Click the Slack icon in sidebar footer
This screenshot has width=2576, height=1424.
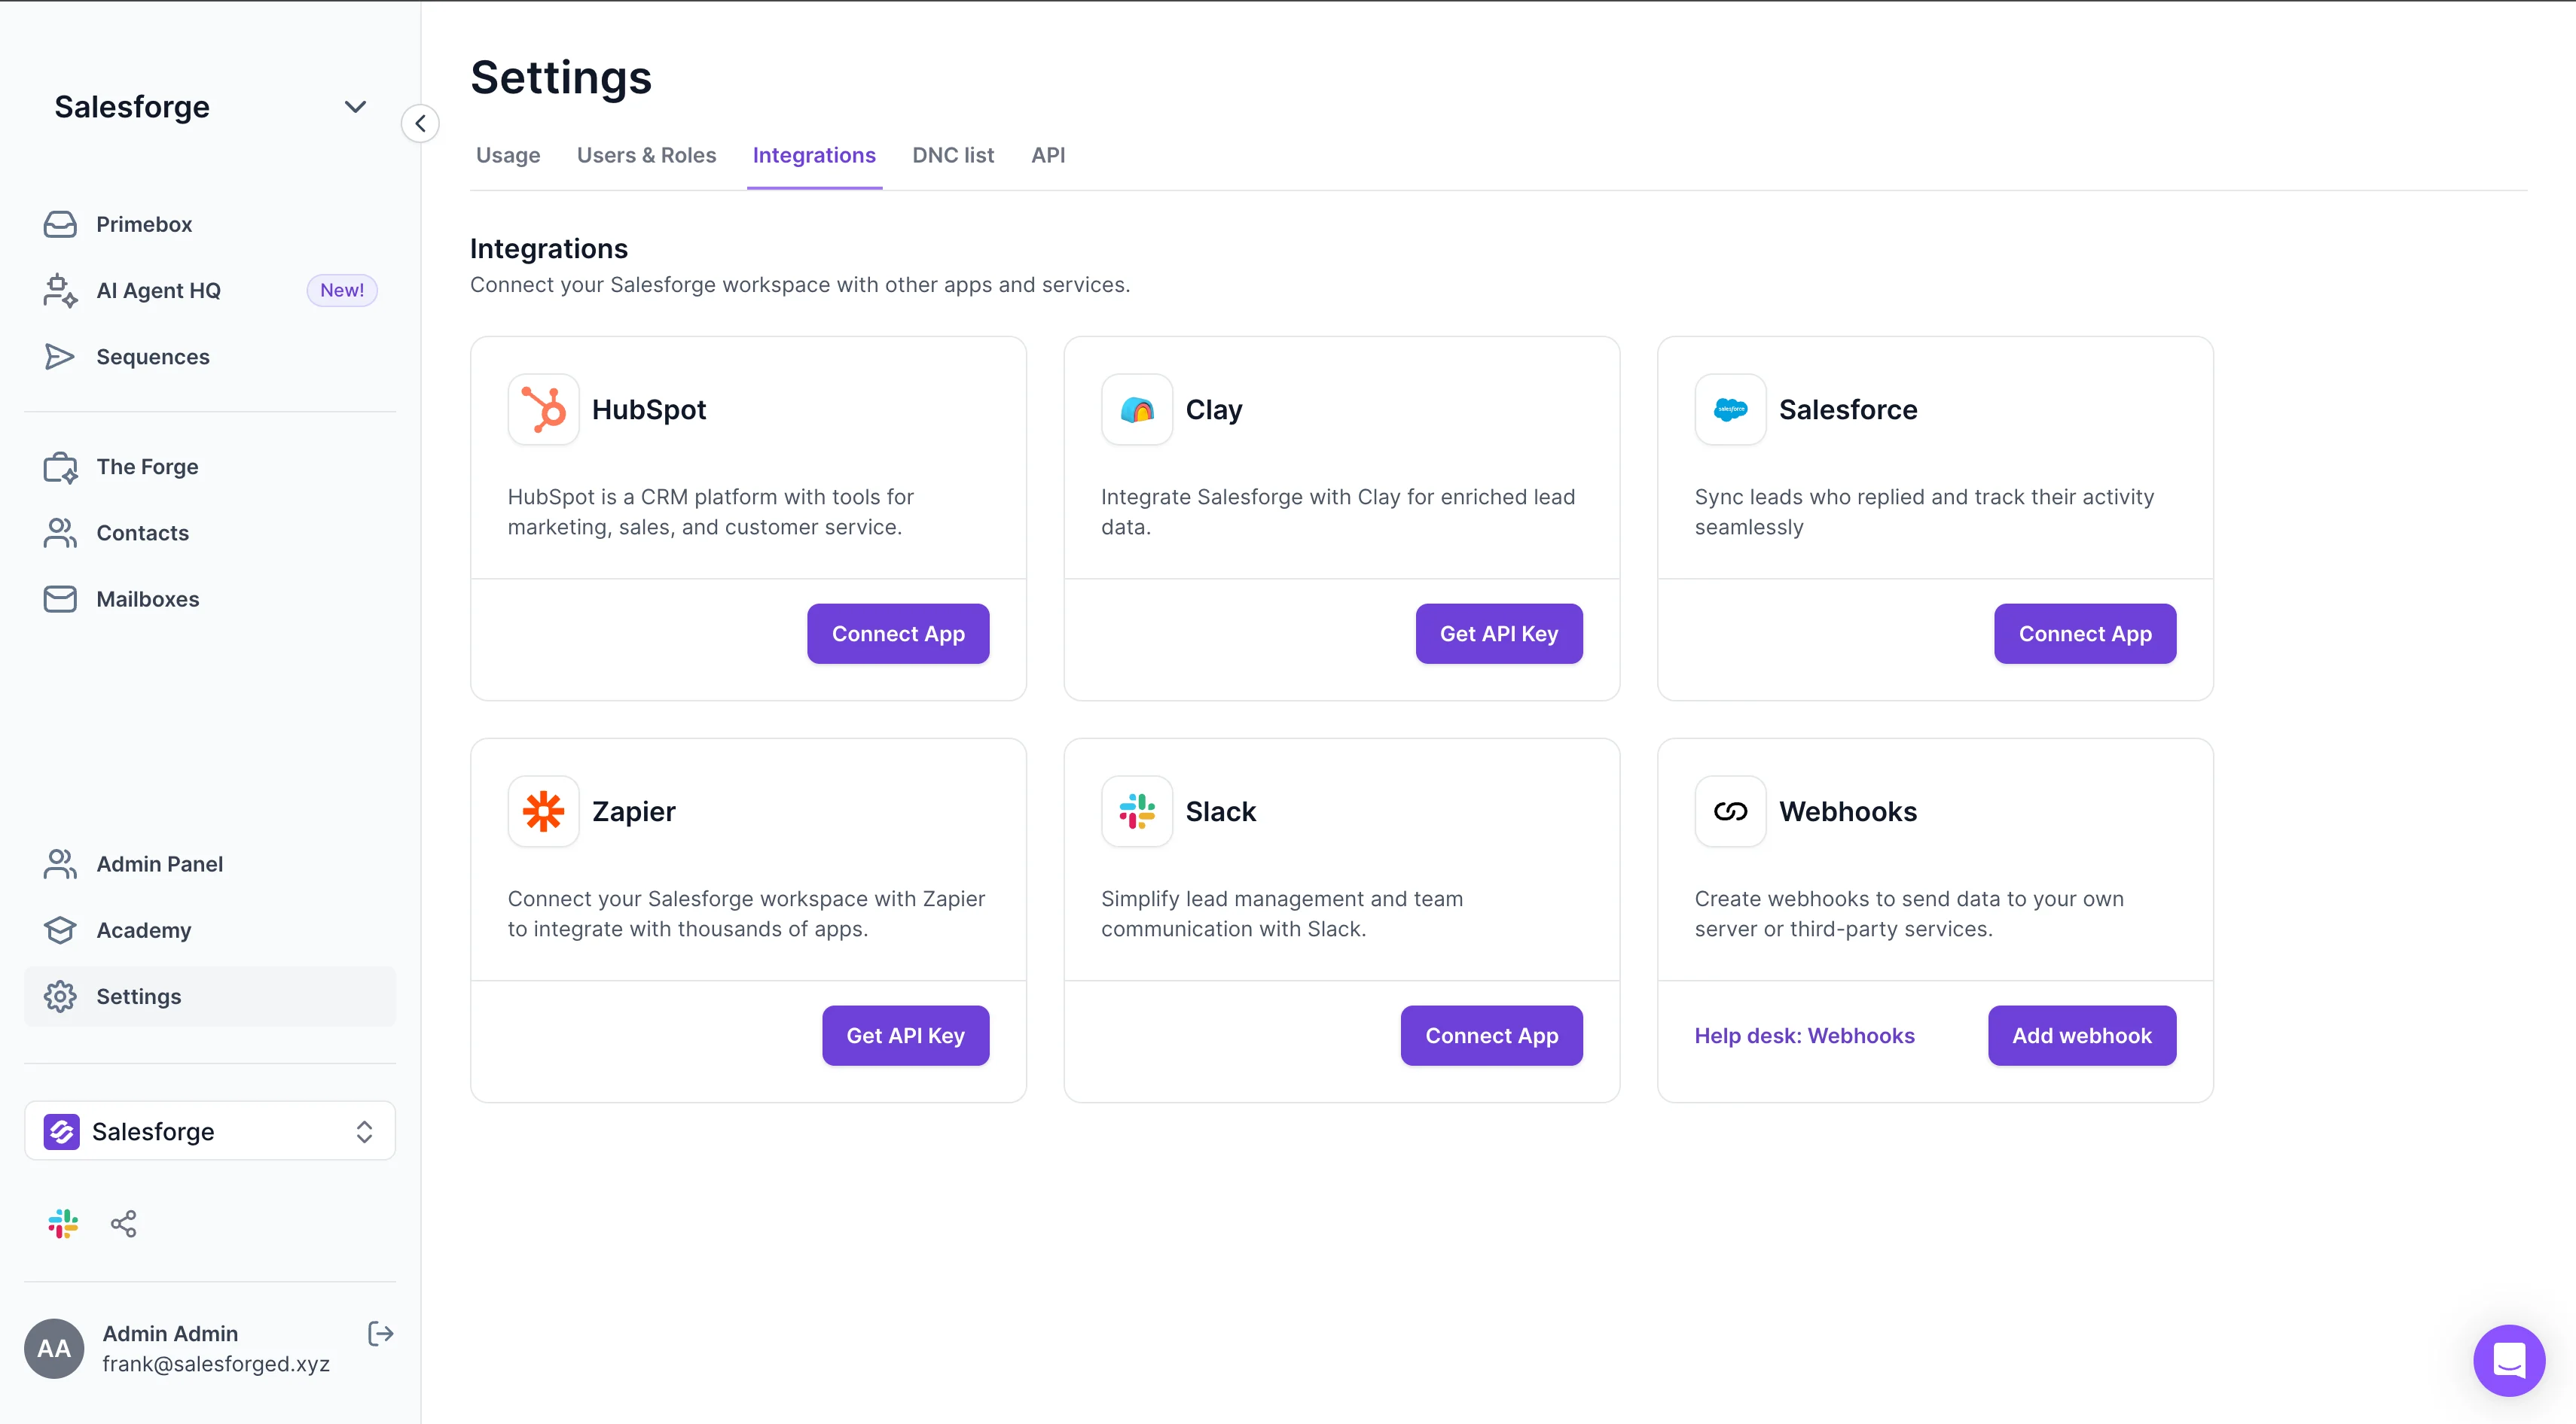(63, 1223)
